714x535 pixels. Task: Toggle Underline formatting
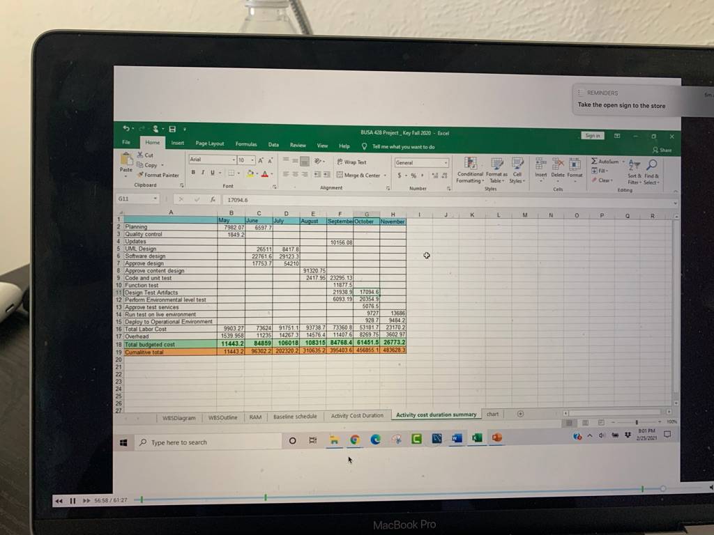(212, 173)
